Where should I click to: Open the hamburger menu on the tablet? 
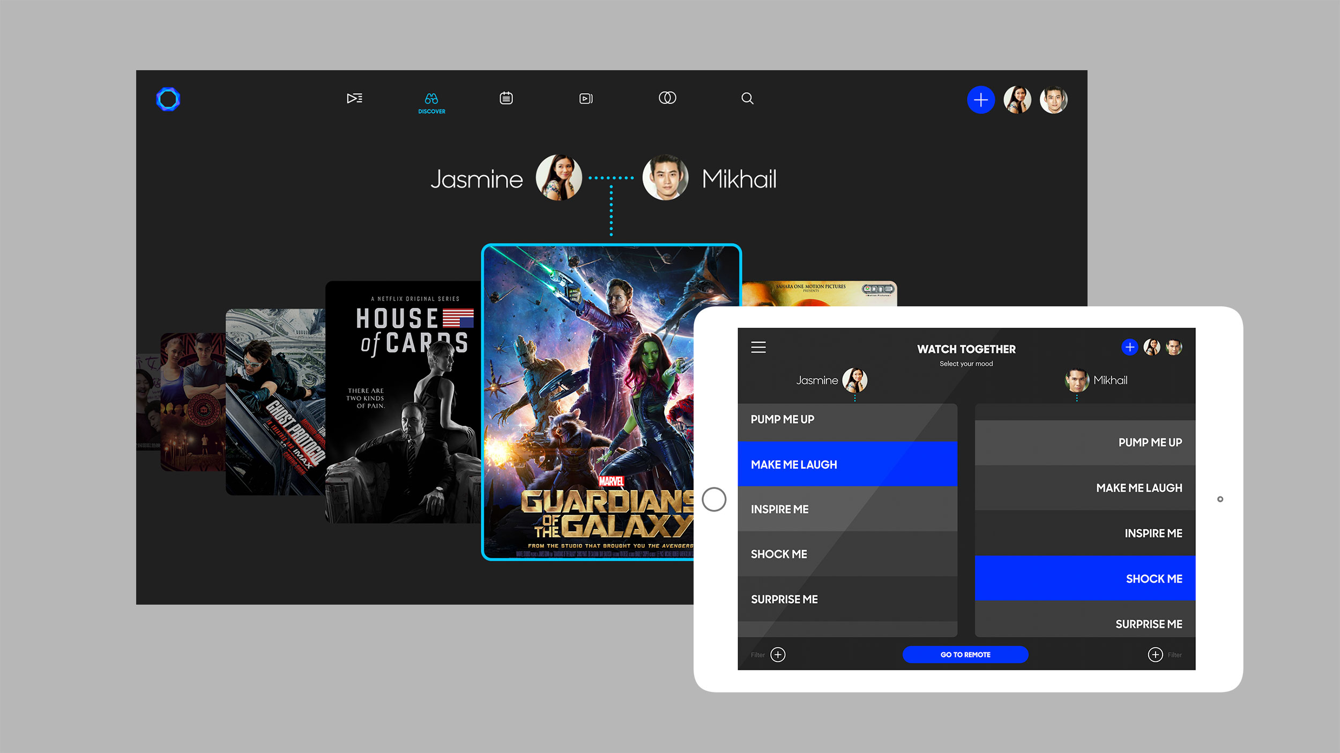(x=758, y=348)
